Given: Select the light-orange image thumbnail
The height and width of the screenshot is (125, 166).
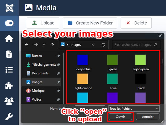Looking at the screenshot, I should pos(83,79).
